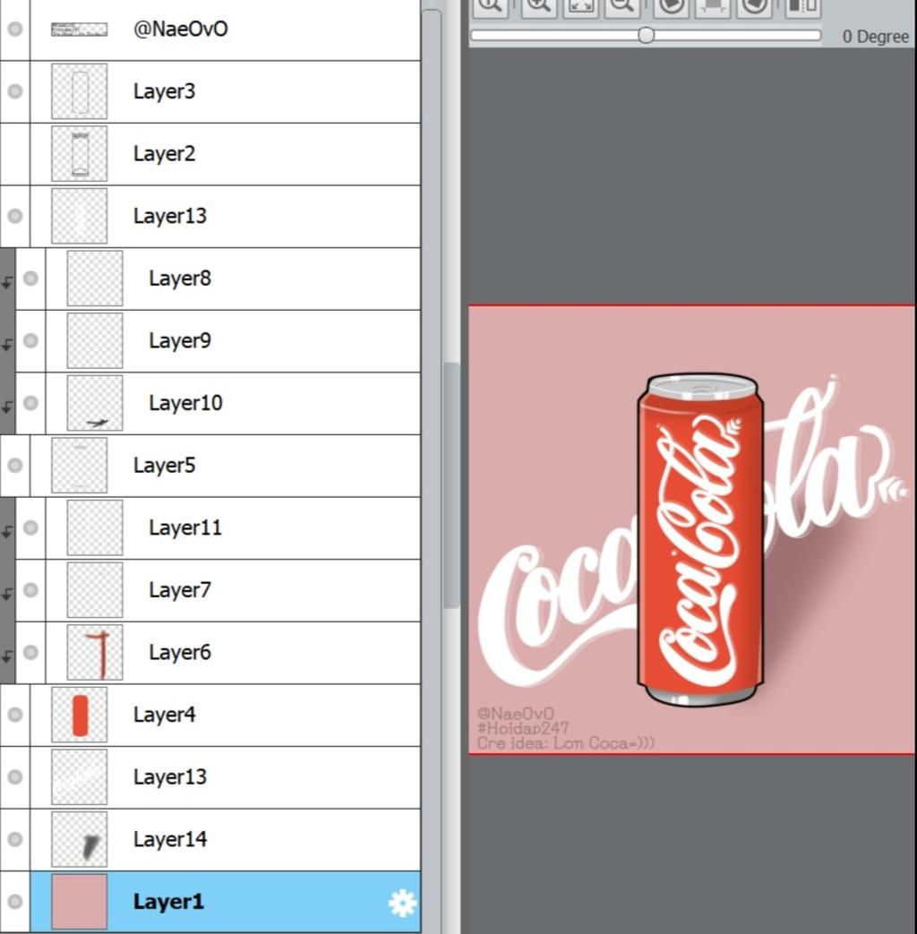Toggle Layer5 visibility
This screenshot has height=934, width=917.
[x=15, y=466]
